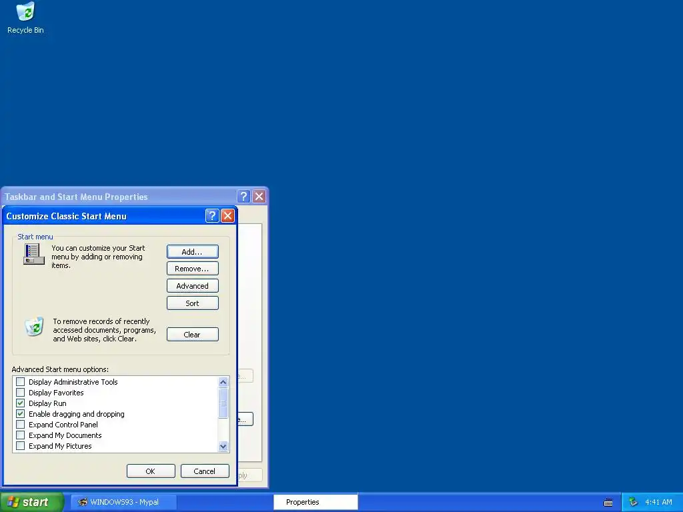The width and height of the screenshot is (683, 512).
Task: Check Expand My Pictures option
Action: point(20,446)
